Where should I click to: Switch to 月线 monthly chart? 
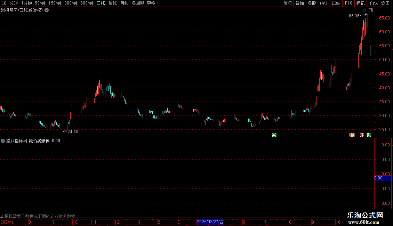tap(124, 3)
